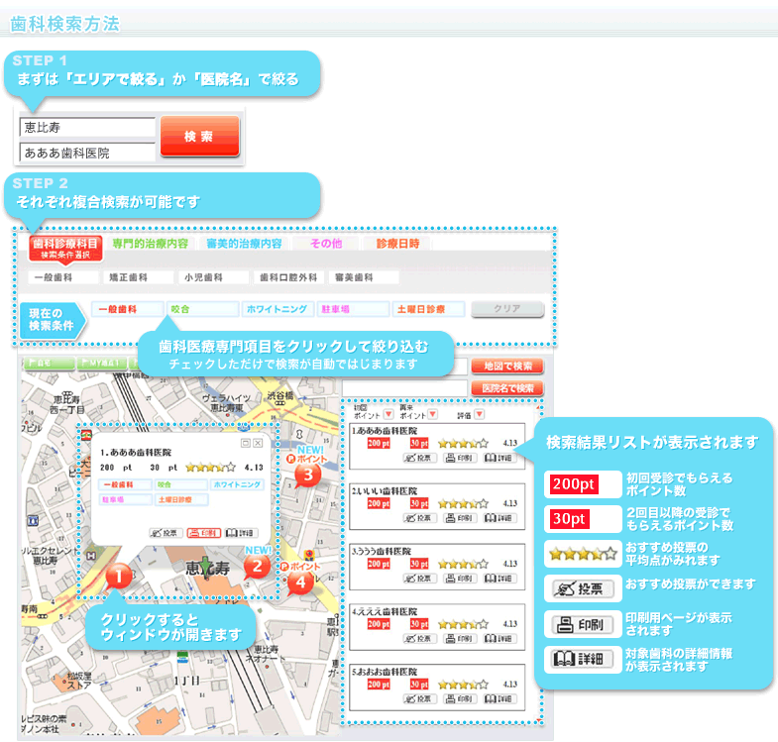Click map pin number 1

pyautogui.click(x=119, y=576)
